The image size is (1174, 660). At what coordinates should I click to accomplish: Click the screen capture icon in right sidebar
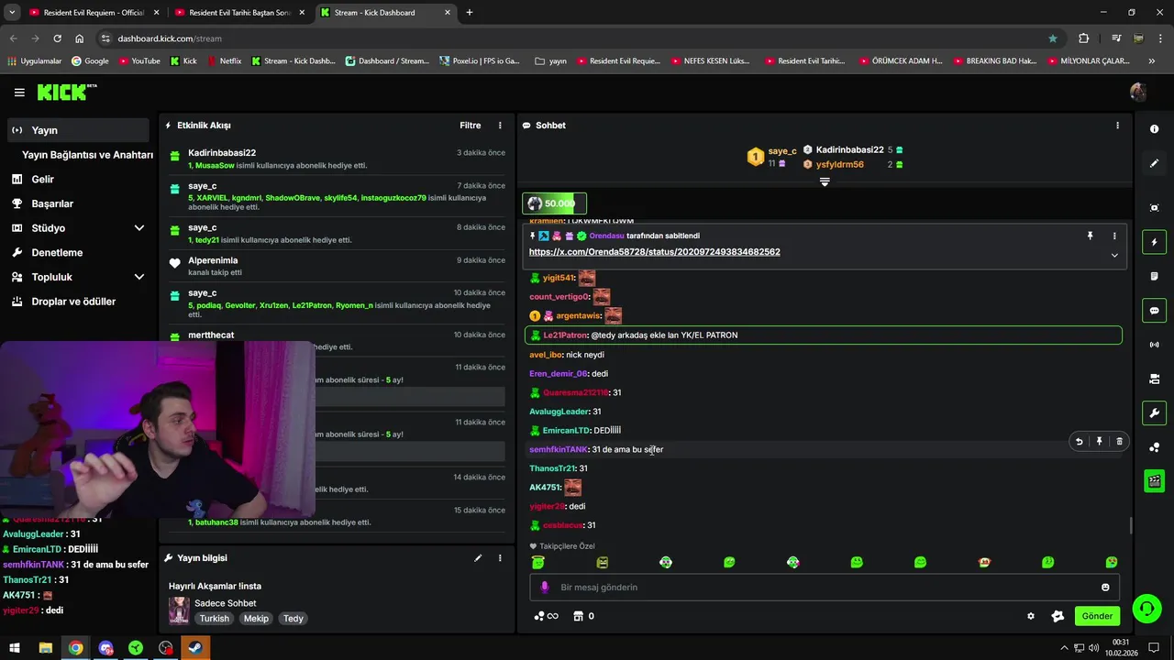point(1154,208)
